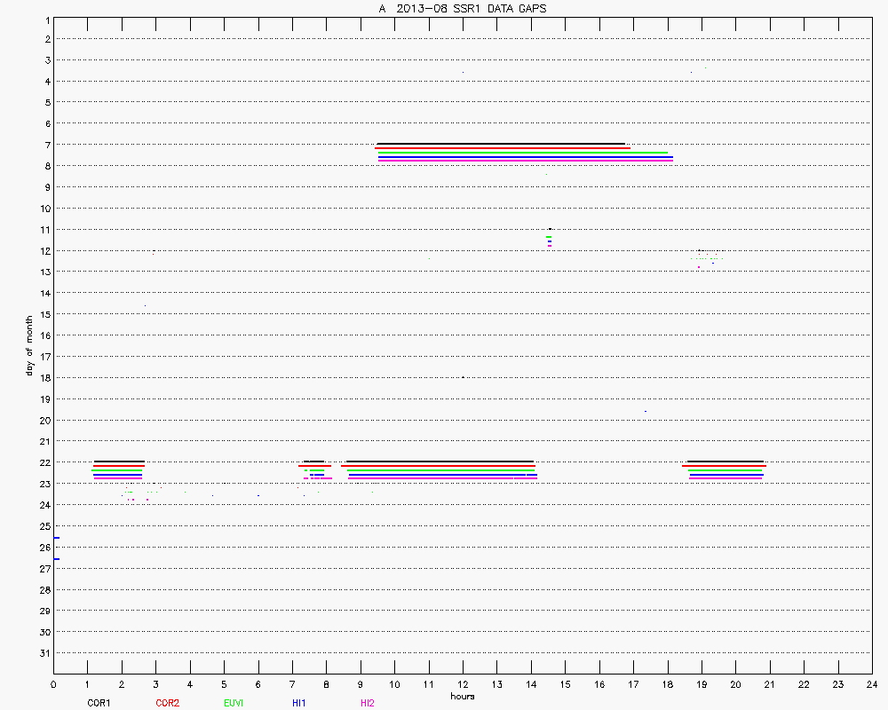Click the 'day of month' y-axis label
The width and height of the screenshot is (888, 710).
point(29,345)
